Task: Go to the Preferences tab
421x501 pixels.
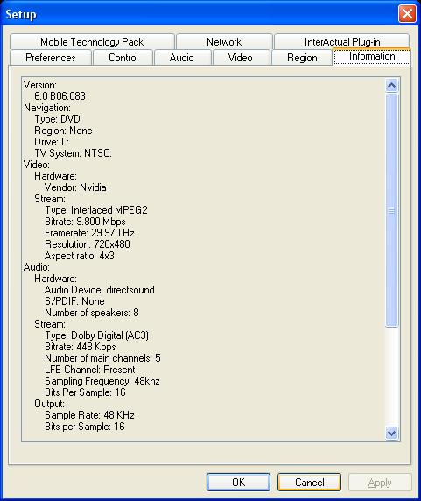Action: point(51,58)
